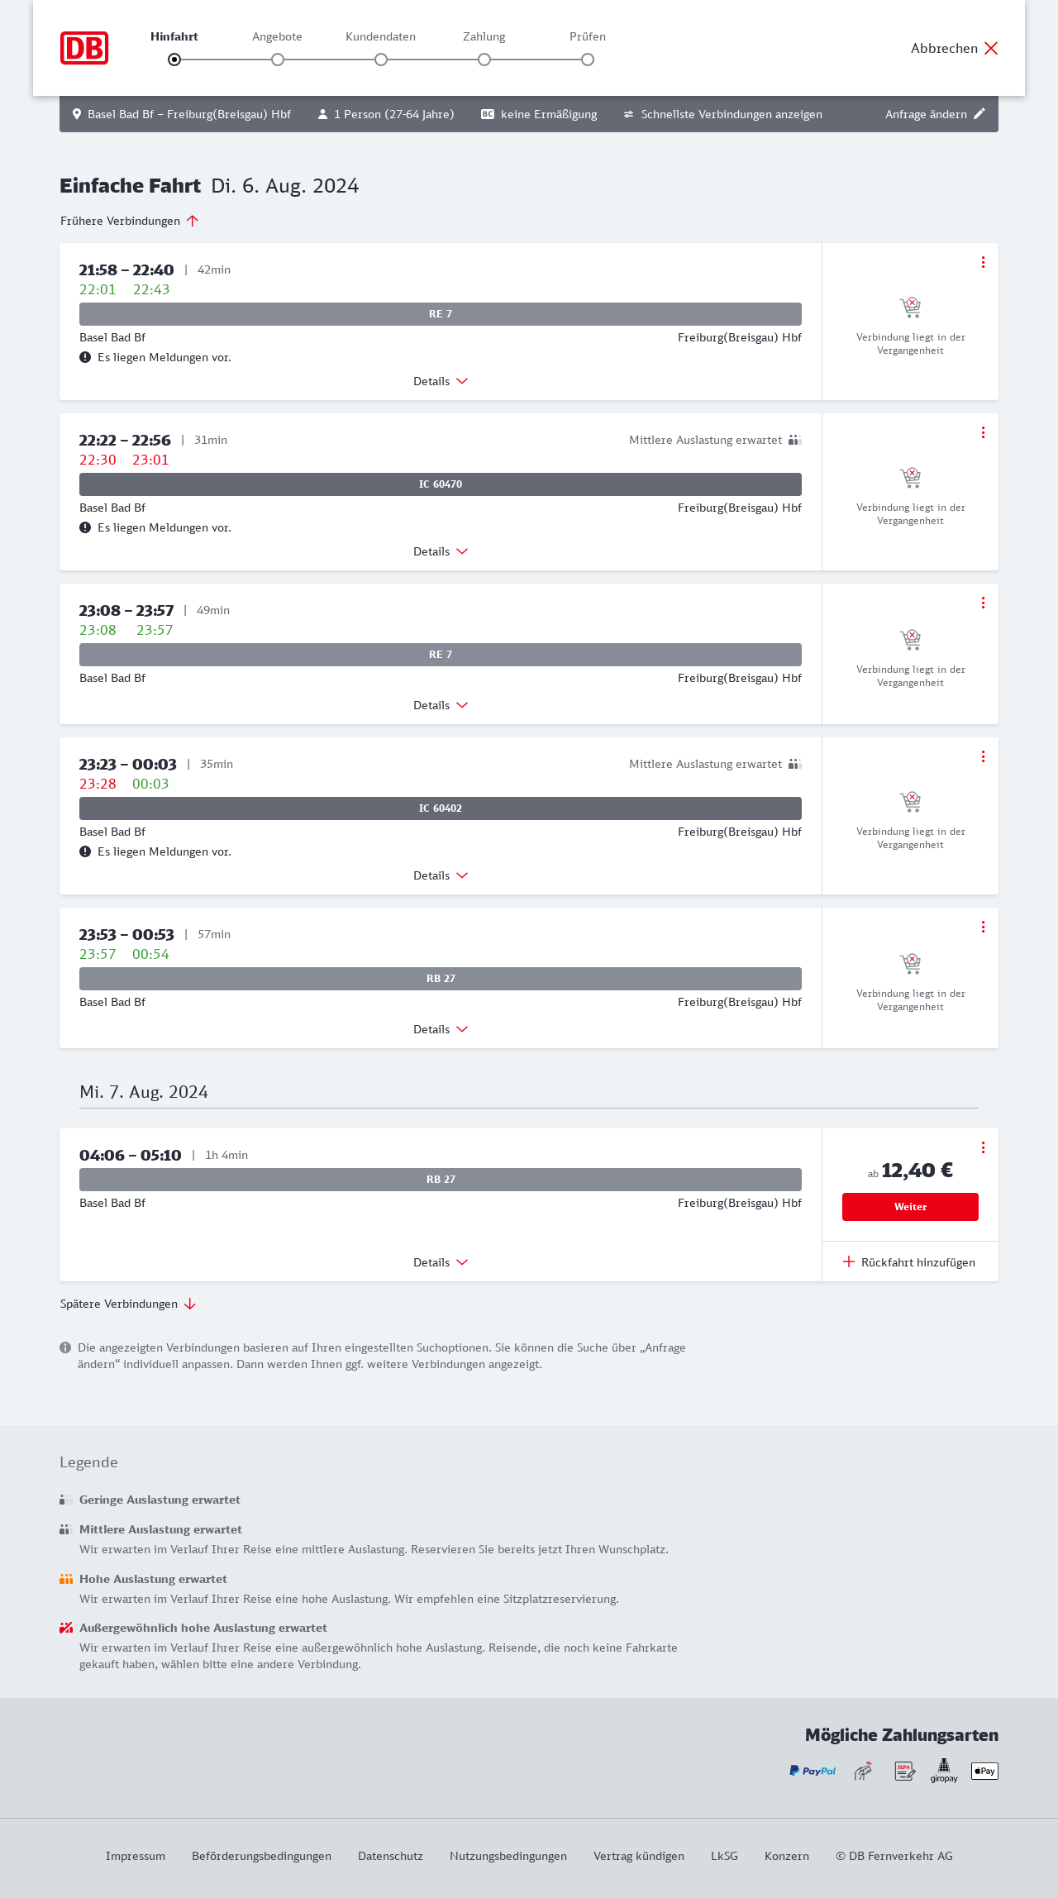Click the PayPal payment icon
This screenshot has width=1058, height=1898.
coord(813,1771)
